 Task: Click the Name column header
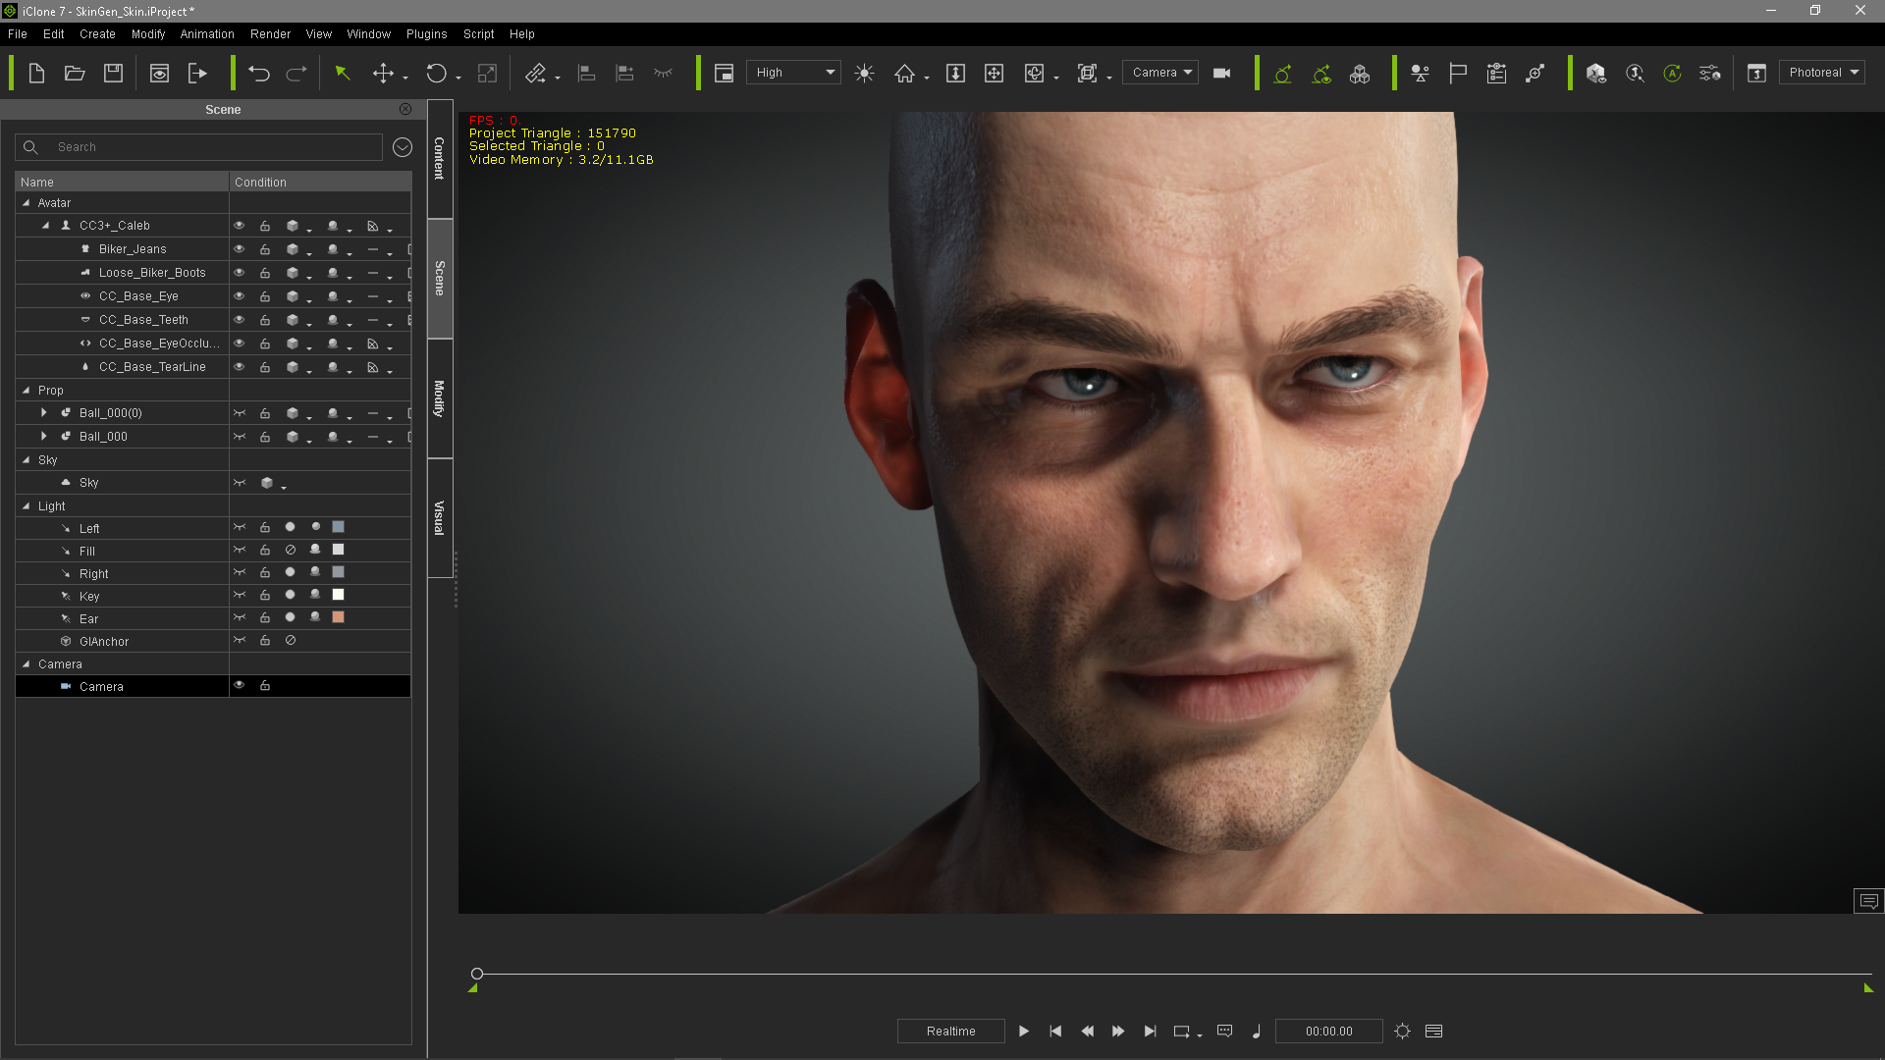[122, 182]
